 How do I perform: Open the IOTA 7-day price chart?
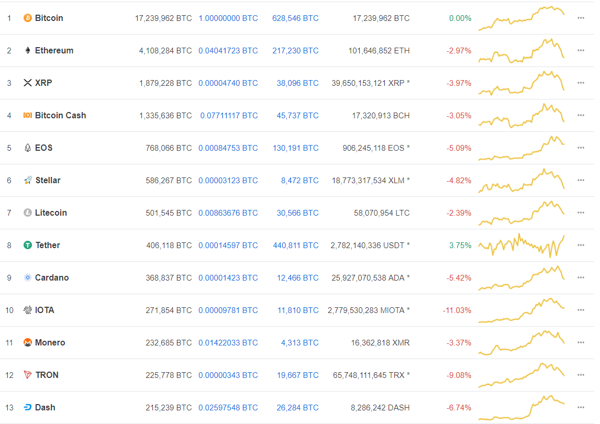[x=521, y=310]
